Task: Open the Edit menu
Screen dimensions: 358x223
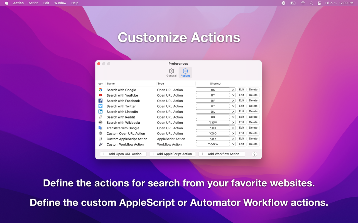Action: tap(46, 3)
